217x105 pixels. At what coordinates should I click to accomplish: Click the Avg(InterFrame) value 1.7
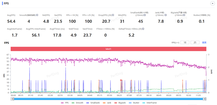(14, 35)
